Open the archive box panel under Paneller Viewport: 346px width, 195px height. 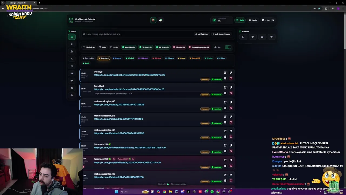[x=262, y=37]
